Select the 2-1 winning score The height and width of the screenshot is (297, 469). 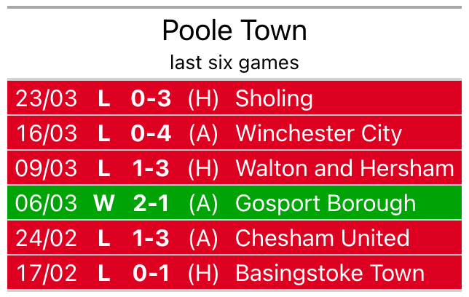pos(151,204)
